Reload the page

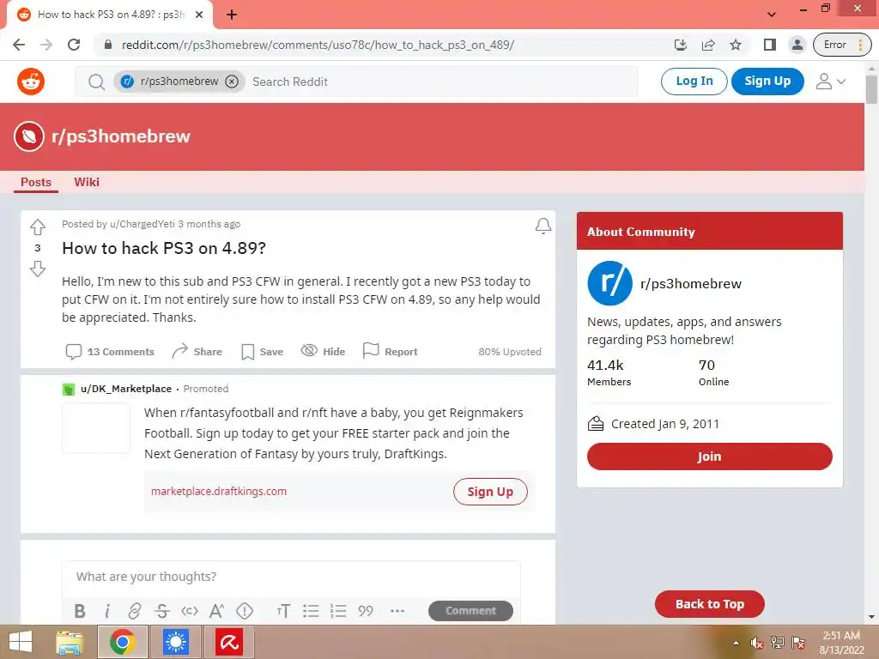[x=74, y=45]
